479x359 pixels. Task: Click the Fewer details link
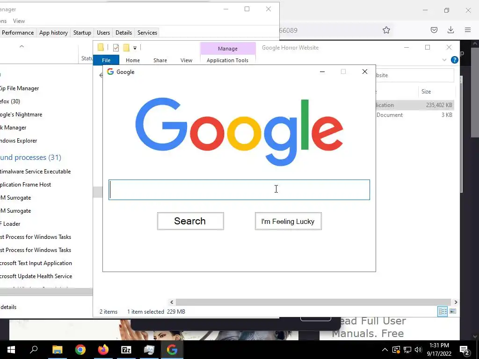pos(8,307)
